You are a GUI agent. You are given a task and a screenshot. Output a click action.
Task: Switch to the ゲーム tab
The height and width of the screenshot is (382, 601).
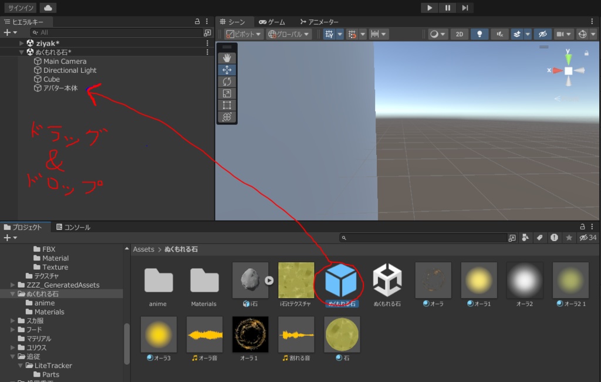272,22
